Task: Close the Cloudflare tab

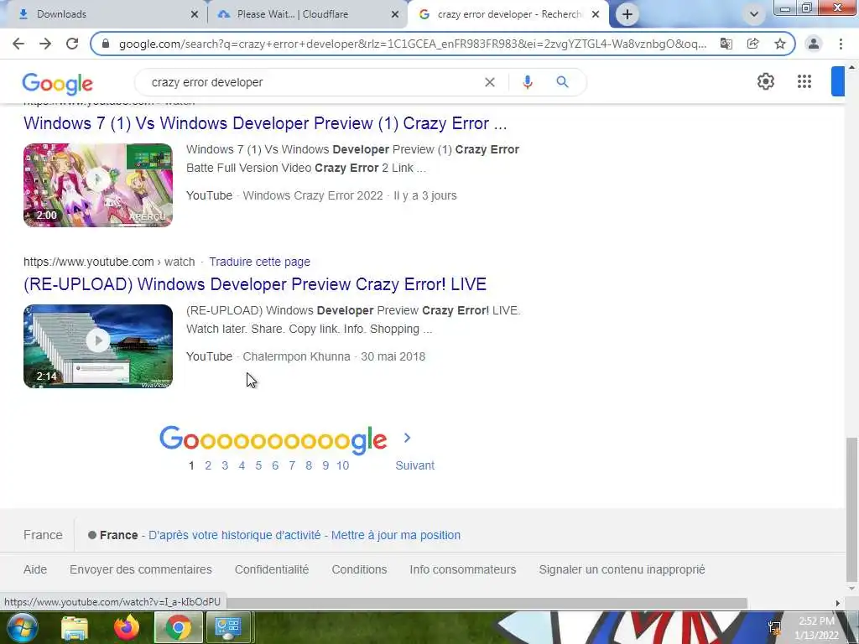Action: tap(395, 14)
